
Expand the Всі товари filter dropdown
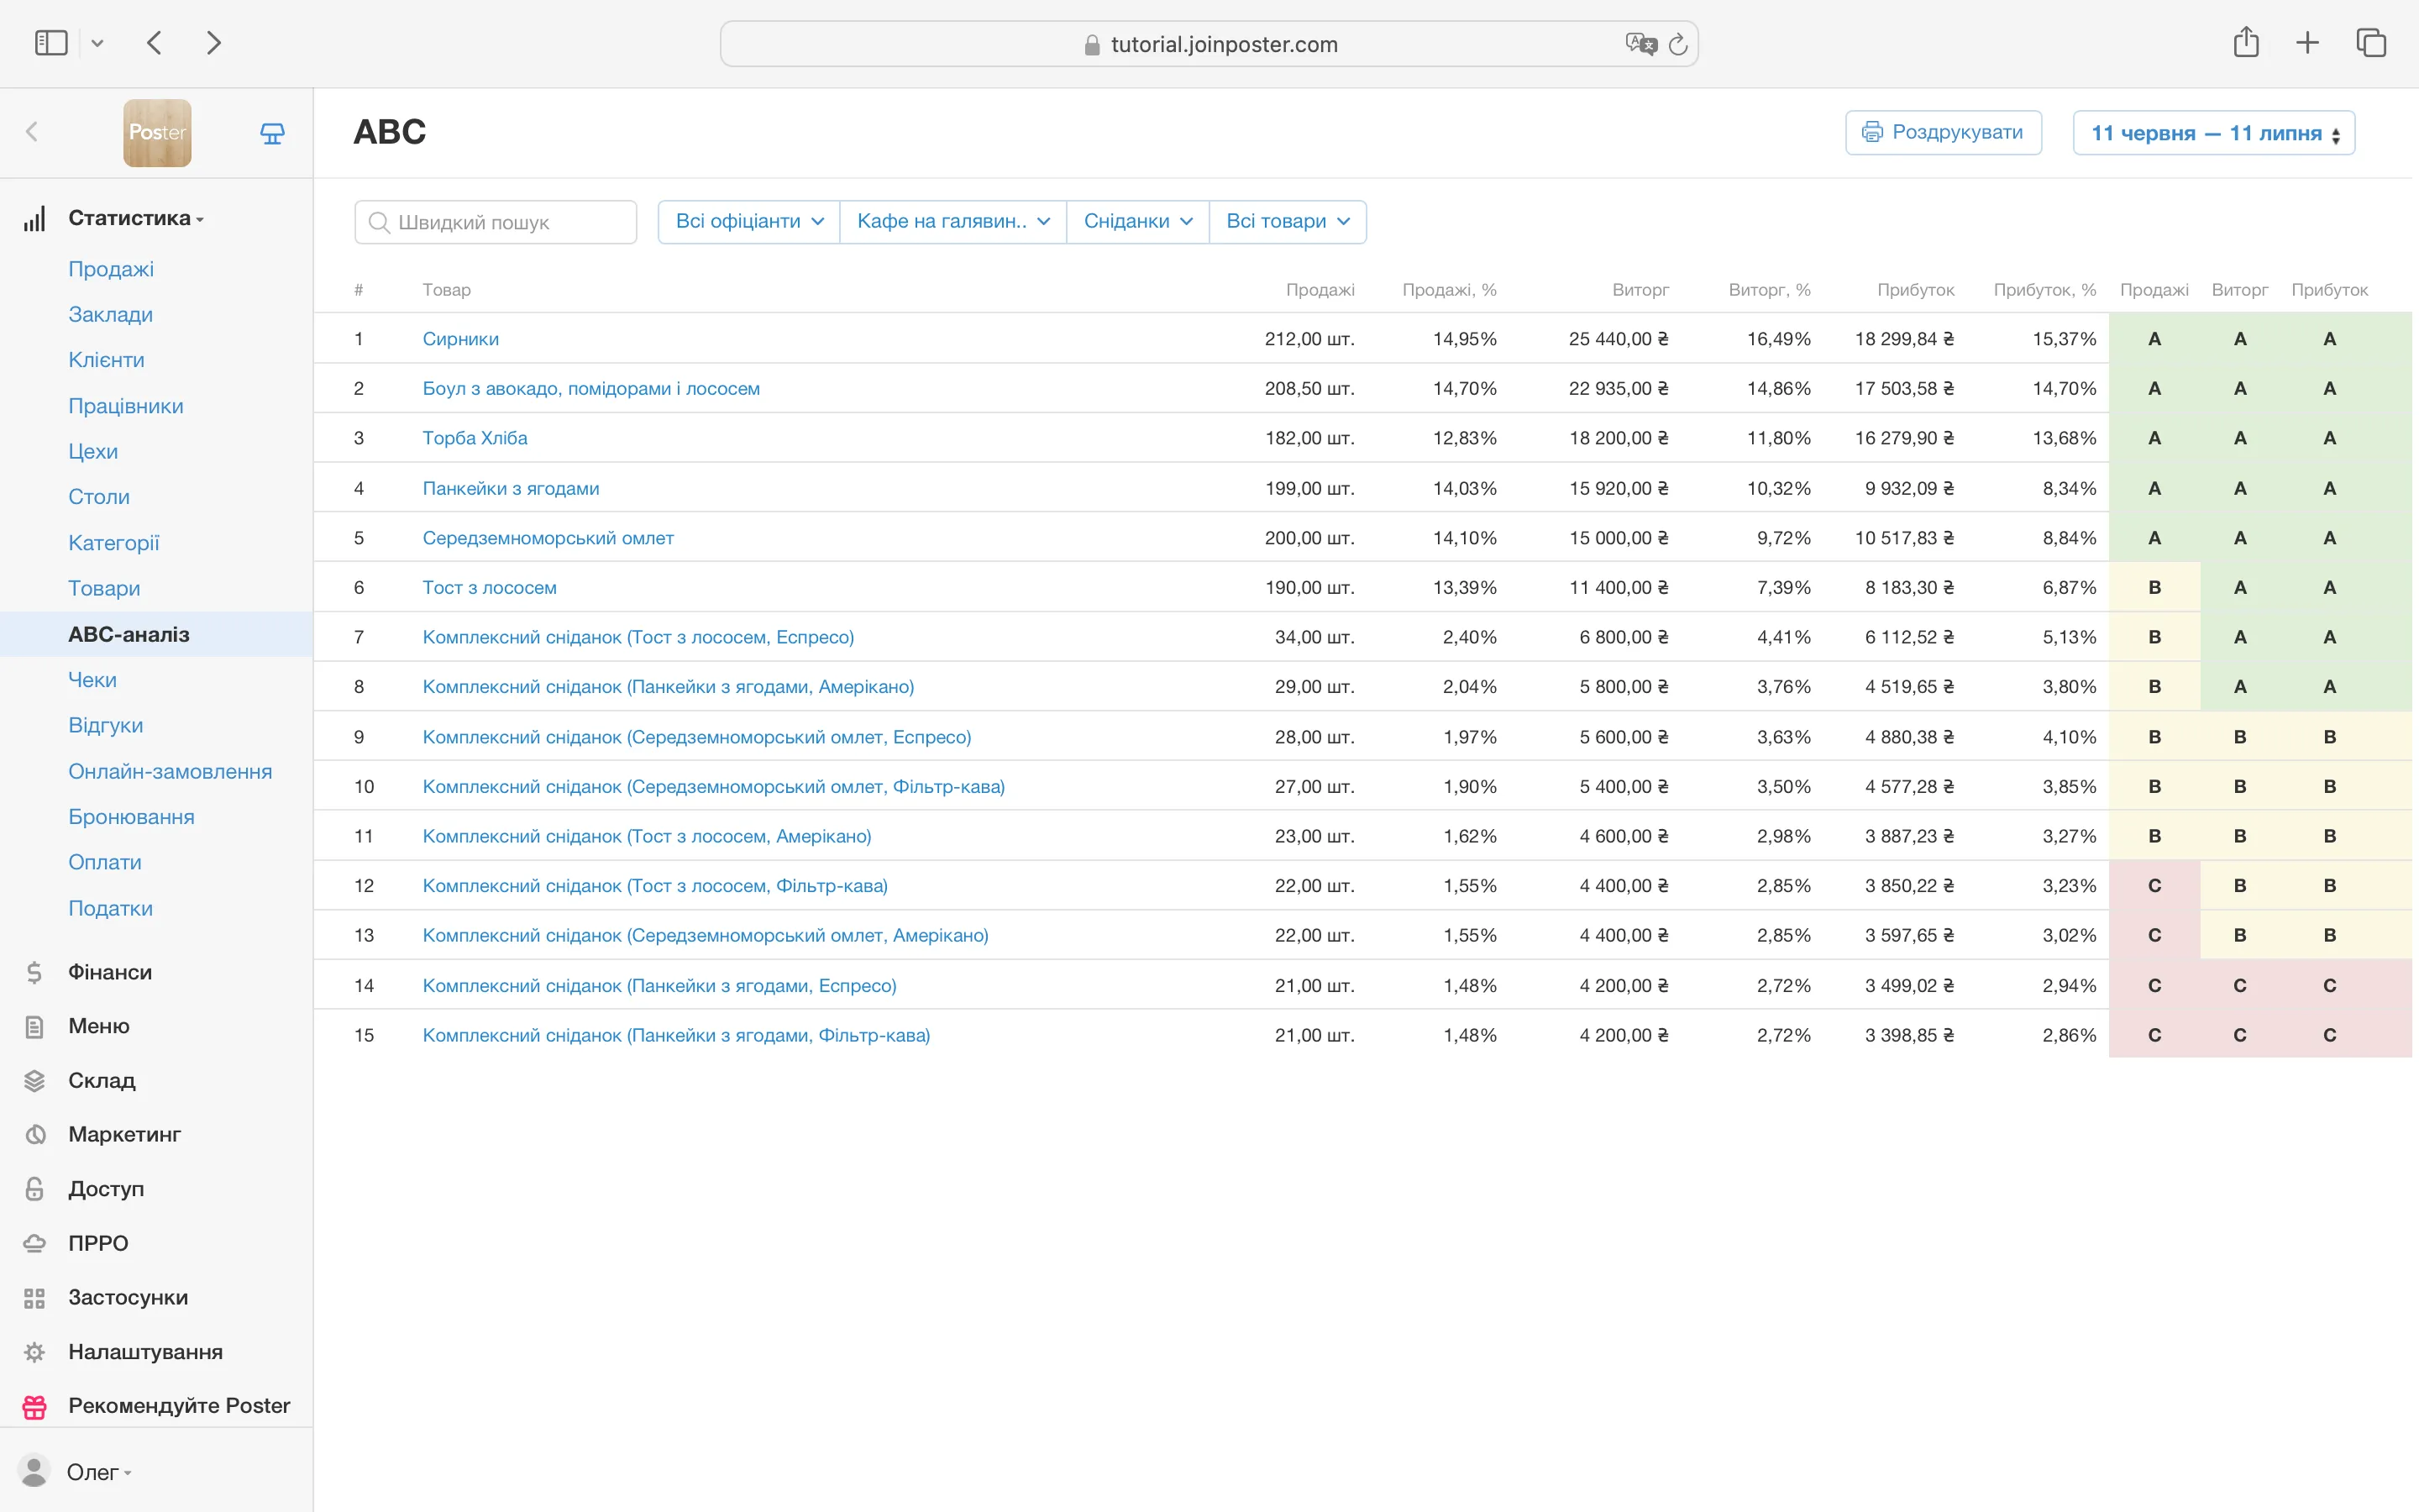(x=1288, y=221)
